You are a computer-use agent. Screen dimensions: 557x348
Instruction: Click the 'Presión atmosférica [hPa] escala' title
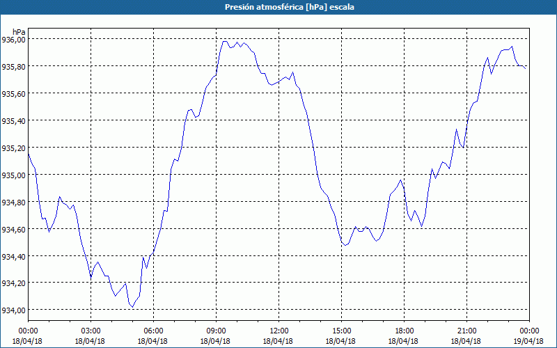click(290, 7)
